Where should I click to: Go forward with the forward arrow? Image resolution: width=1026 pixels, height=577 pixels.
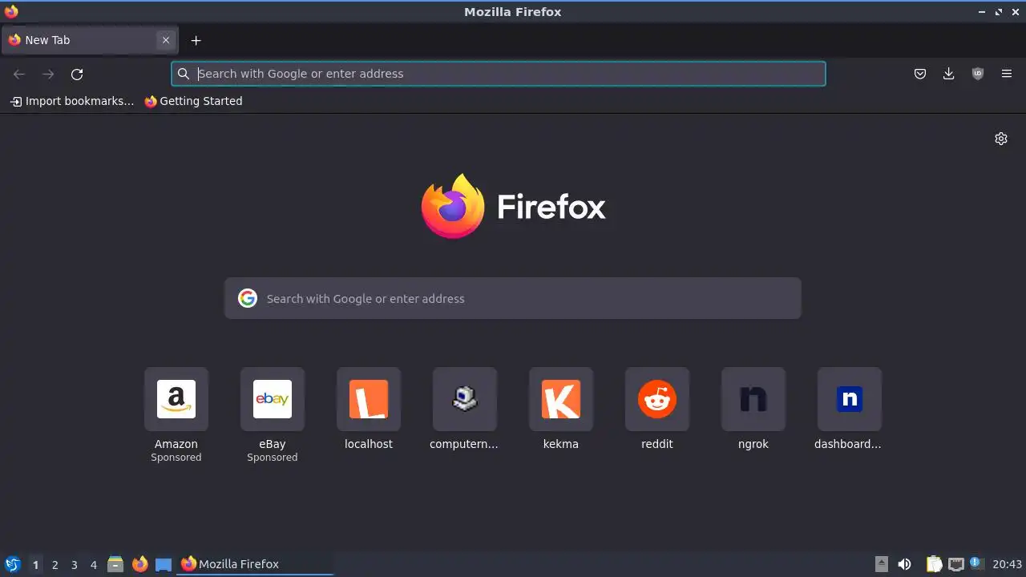pyautogui.click(x=48, y=74)
